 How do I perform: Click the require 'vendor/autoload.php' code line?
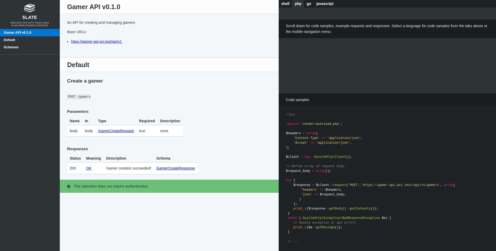(x=314, y=124)
